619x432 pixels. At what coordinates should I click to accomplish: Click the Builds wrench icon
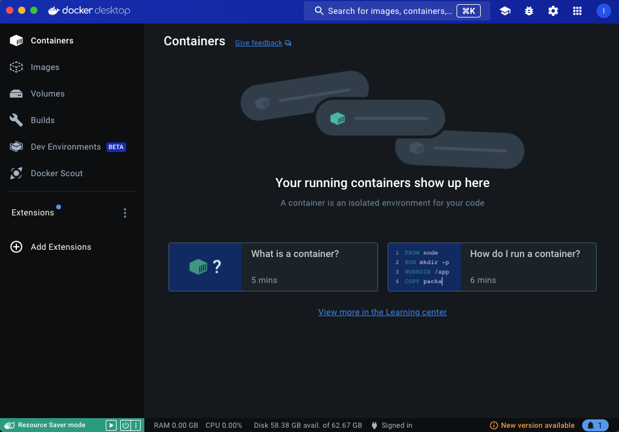click(16, 120)
